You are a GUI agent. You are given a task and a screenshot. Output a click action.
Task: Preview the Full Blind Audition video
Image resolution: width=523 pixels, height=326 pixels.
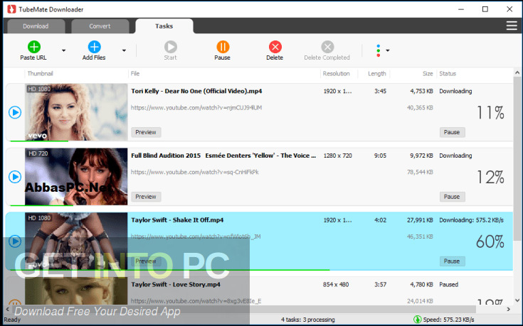click(x=146, y=197)
